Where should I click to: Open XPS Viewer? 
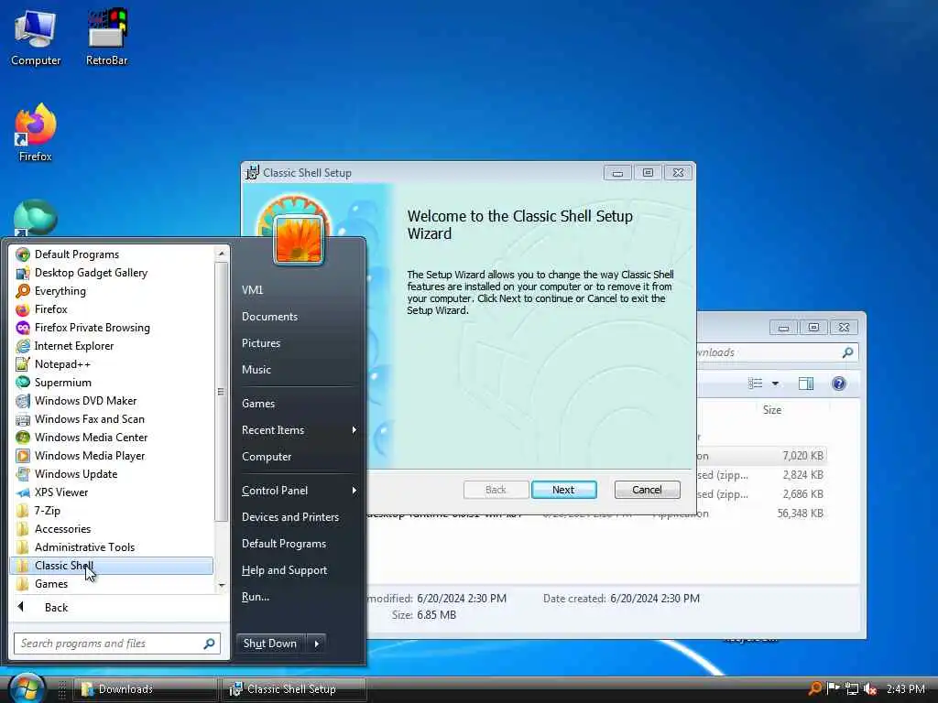point(61,492)
